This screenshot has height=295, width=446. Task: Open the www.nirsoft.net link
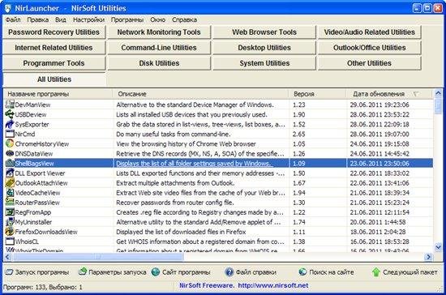273,285
